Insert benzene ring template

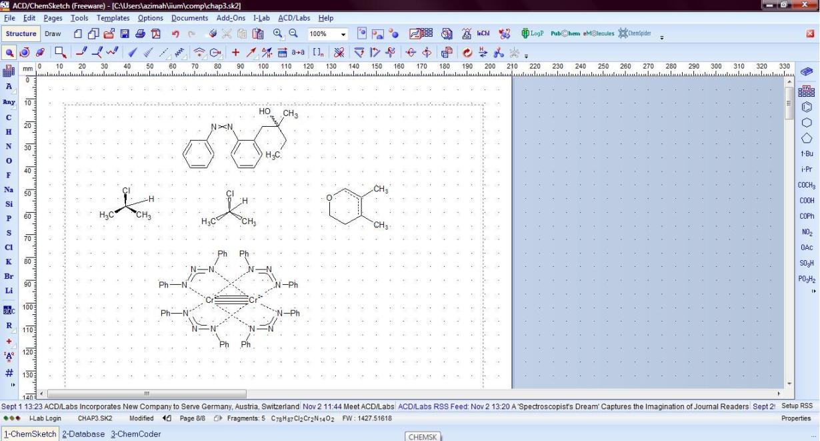coord(806,107)
